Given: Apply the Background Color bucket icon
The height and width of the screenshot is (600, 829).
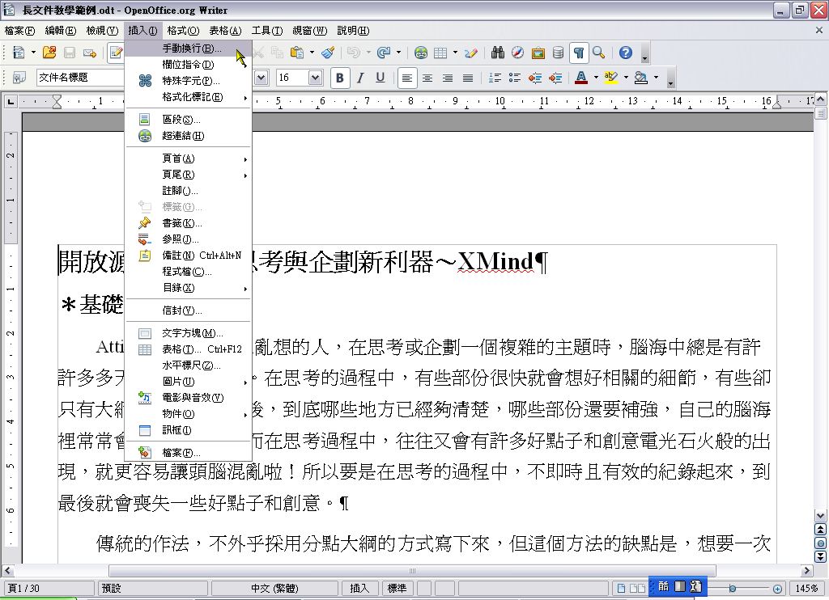Looking at the screenshot, I should [641, 78].
